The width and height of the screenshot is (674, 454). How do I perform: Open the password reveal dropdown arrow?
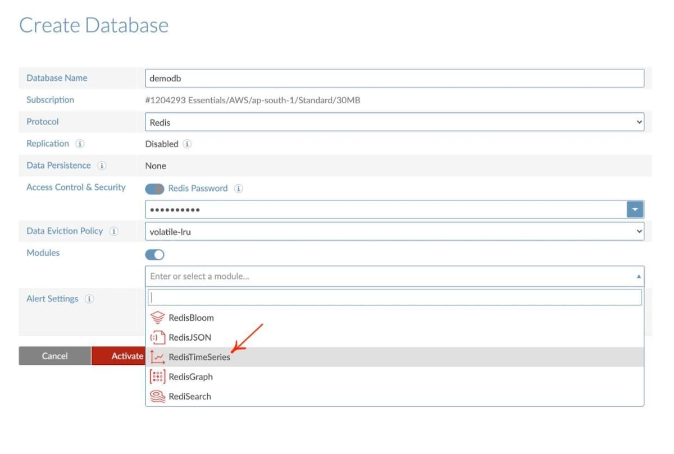[635, 209]
